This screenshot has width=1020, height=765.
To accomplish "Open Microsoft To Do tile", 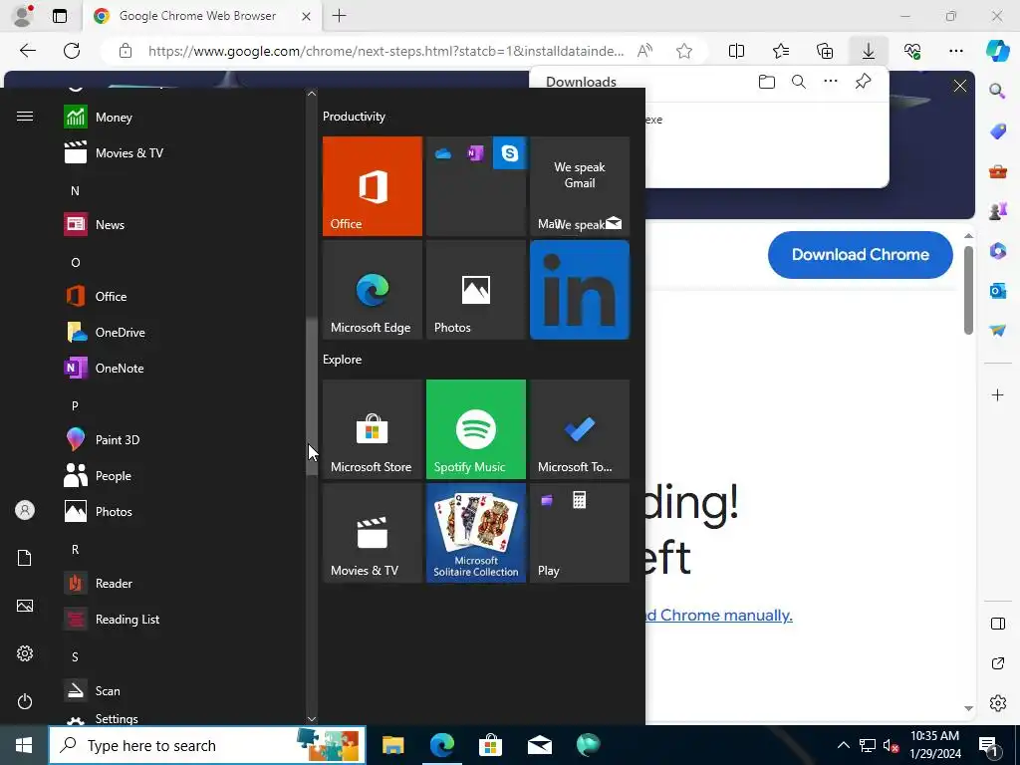I will pyautogui.click(x=580, y=429).
